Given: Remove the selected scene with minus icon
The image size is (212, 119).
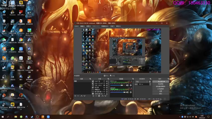Looking at the screenshot, I should pos(78,96).
